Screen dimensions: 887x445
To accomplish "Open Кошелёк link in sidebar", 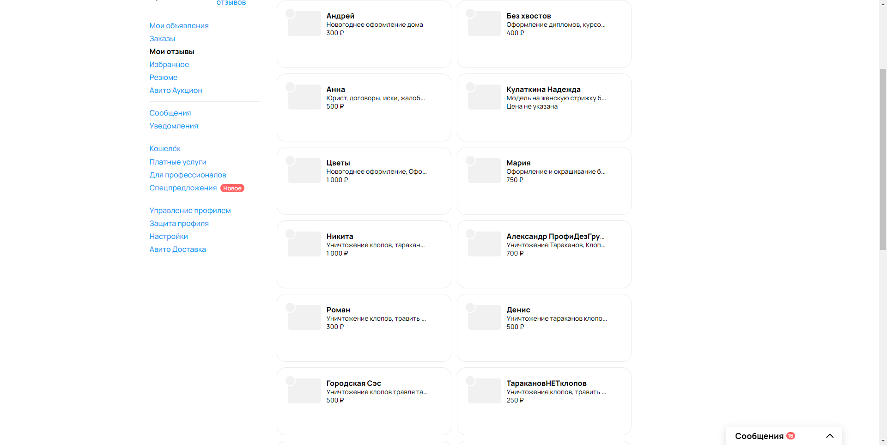I will [x=165, y=148].
